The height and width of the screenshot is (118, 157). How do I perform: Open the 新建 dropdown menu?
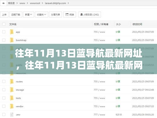point(29,15)
